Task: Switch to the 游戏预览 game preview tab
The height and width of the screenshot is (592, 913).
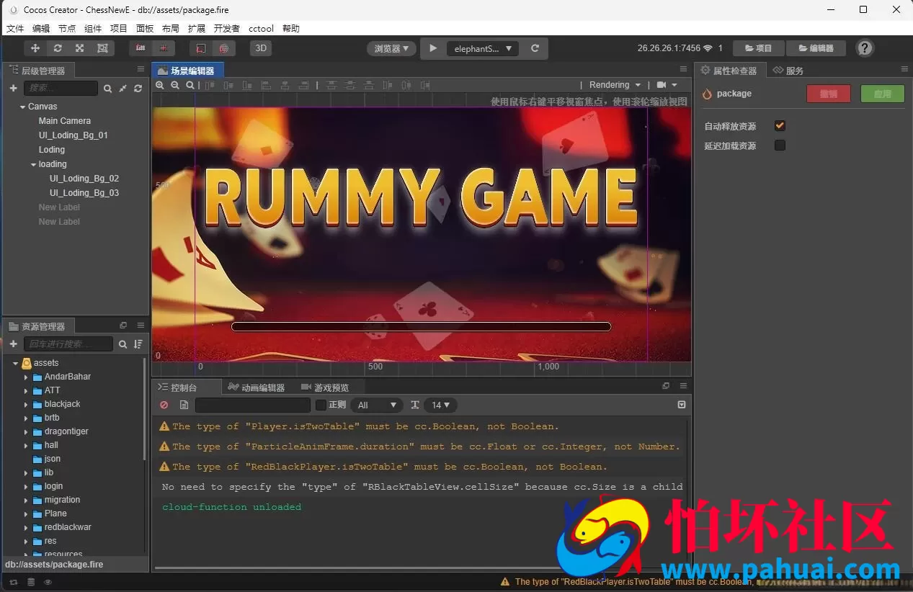Action: (x=325, y=387)
